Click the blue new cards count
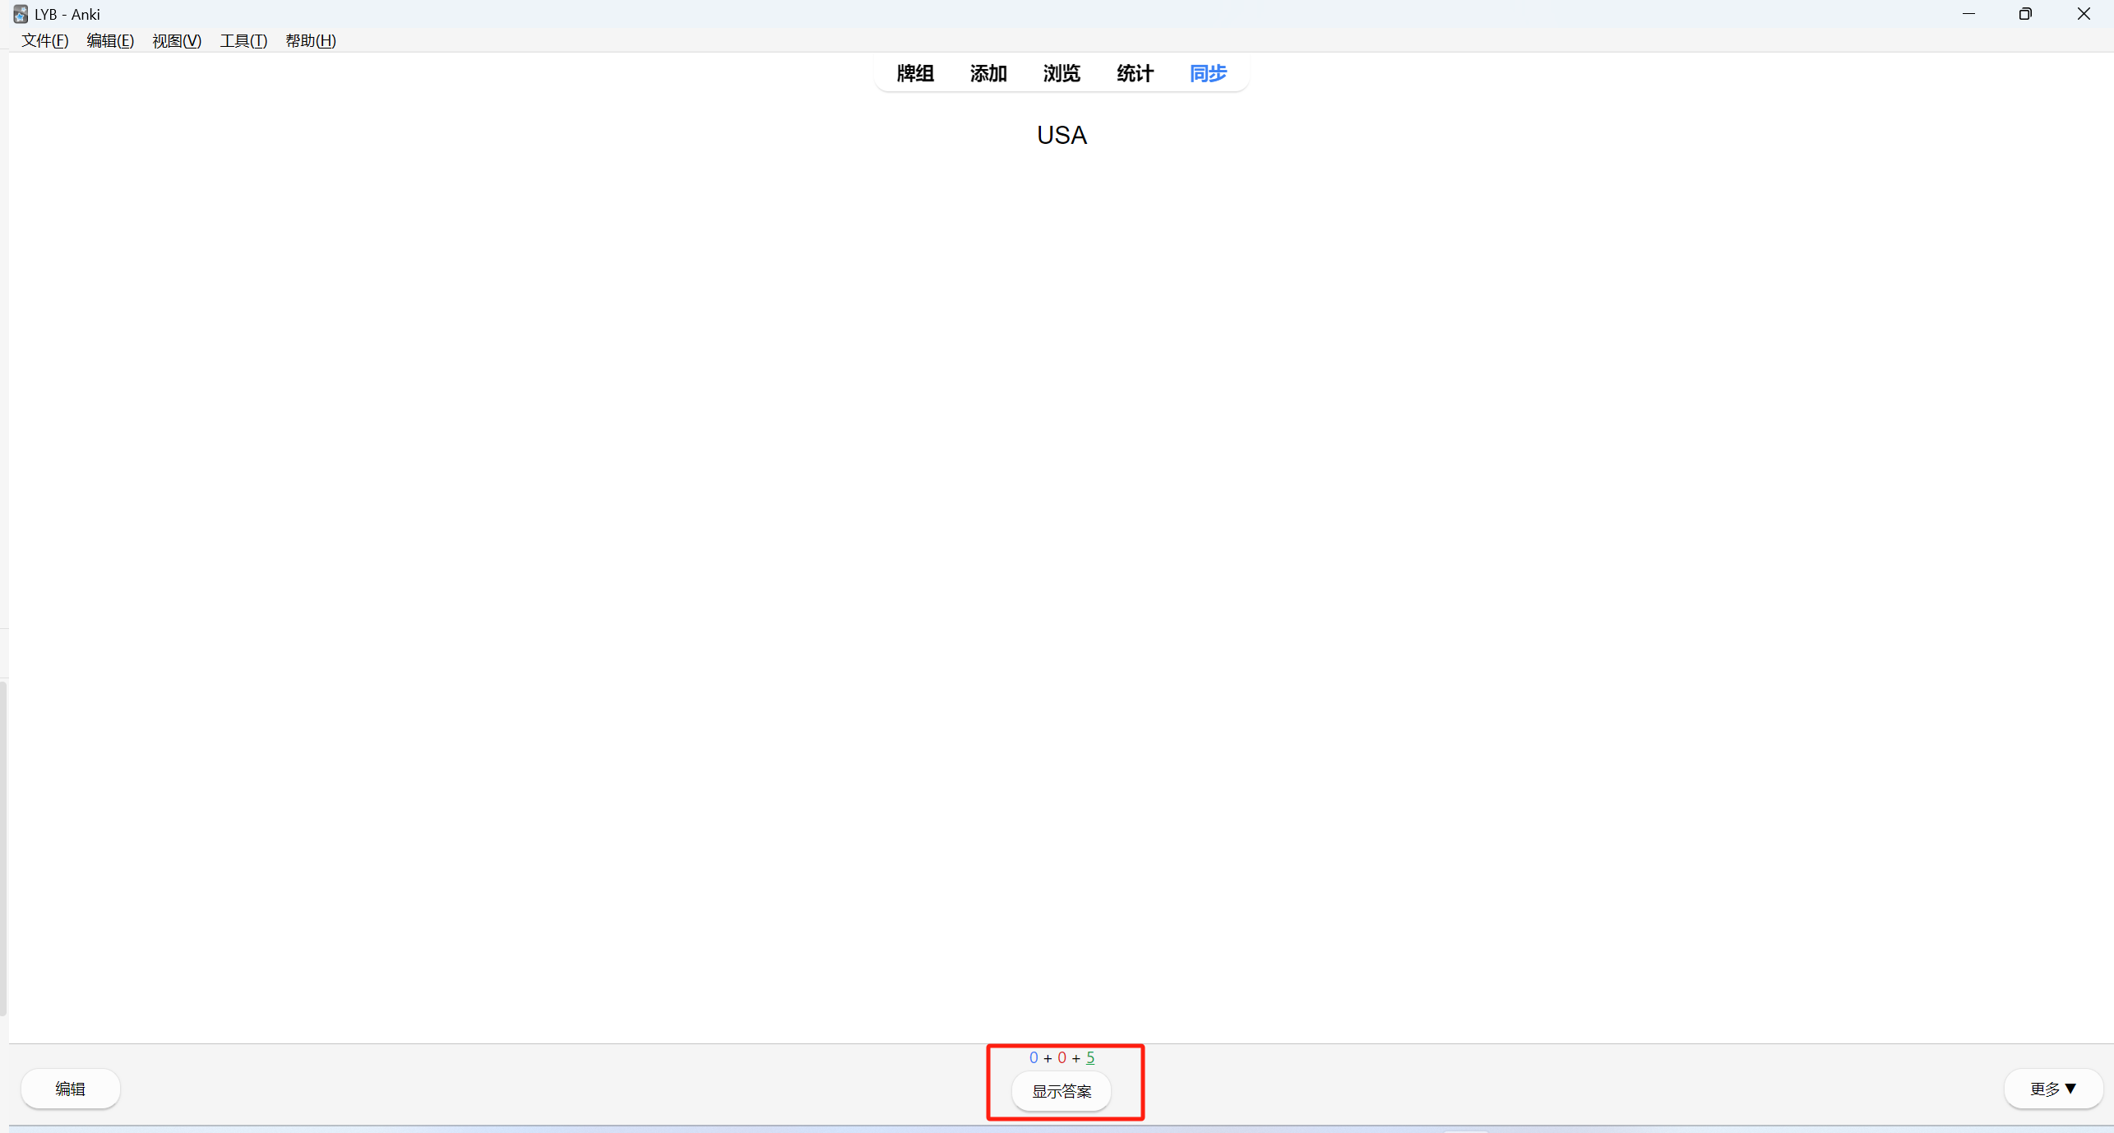The width and height of the screenshot is (2114, 1133). 1034,1058
